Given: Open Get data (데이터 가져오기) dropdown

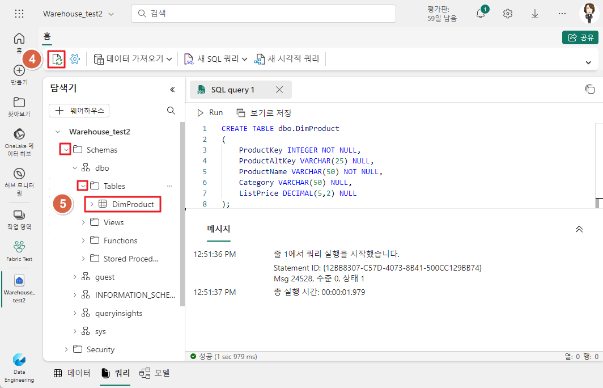Looking at the screenshot, I should (x=133, y=59).
